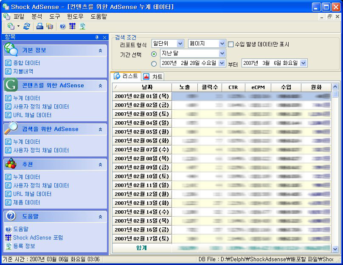
Task: Click the vertical scrollbar thumb of table
Action: (x=335, y=94)
